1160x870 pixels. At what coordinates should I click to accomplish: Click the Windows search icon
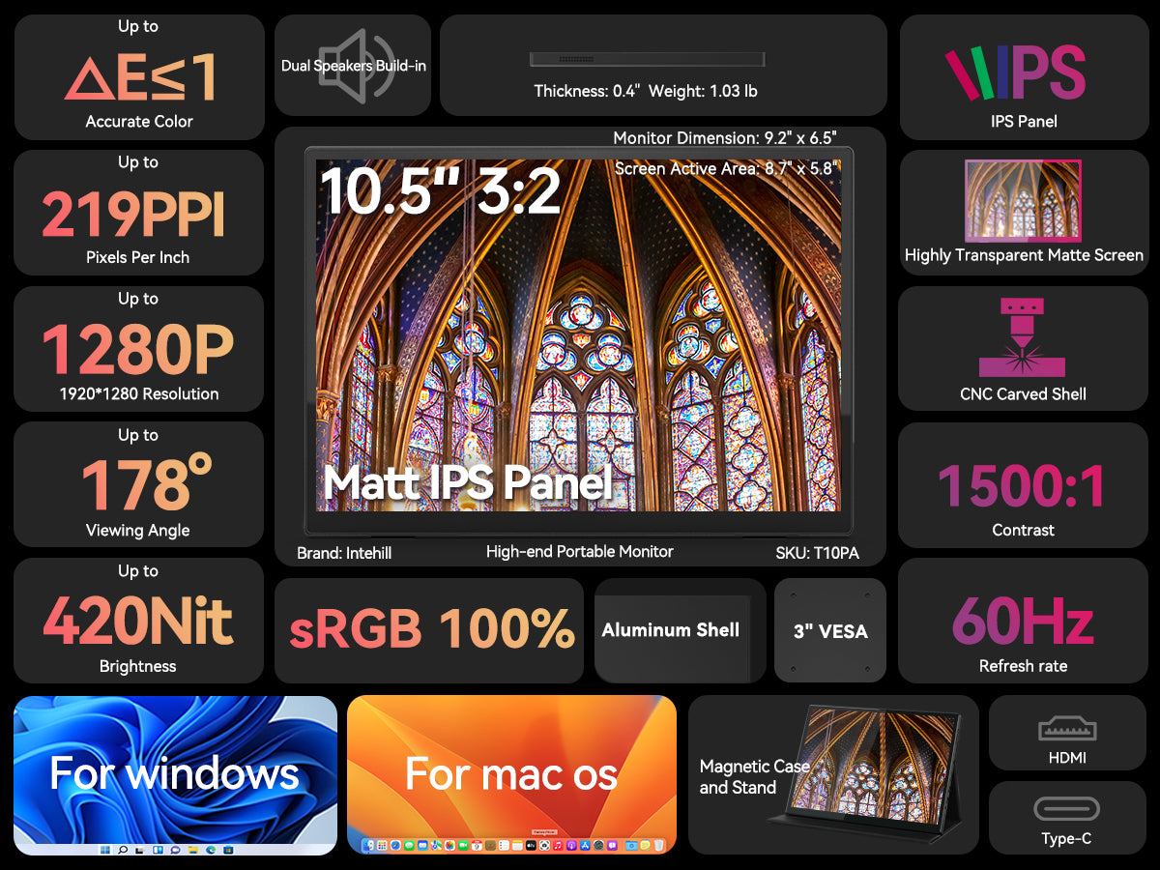point(124,850)
